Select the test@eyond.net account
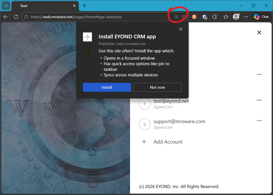Viewport: 273px width, 195px height. point(171,104)
